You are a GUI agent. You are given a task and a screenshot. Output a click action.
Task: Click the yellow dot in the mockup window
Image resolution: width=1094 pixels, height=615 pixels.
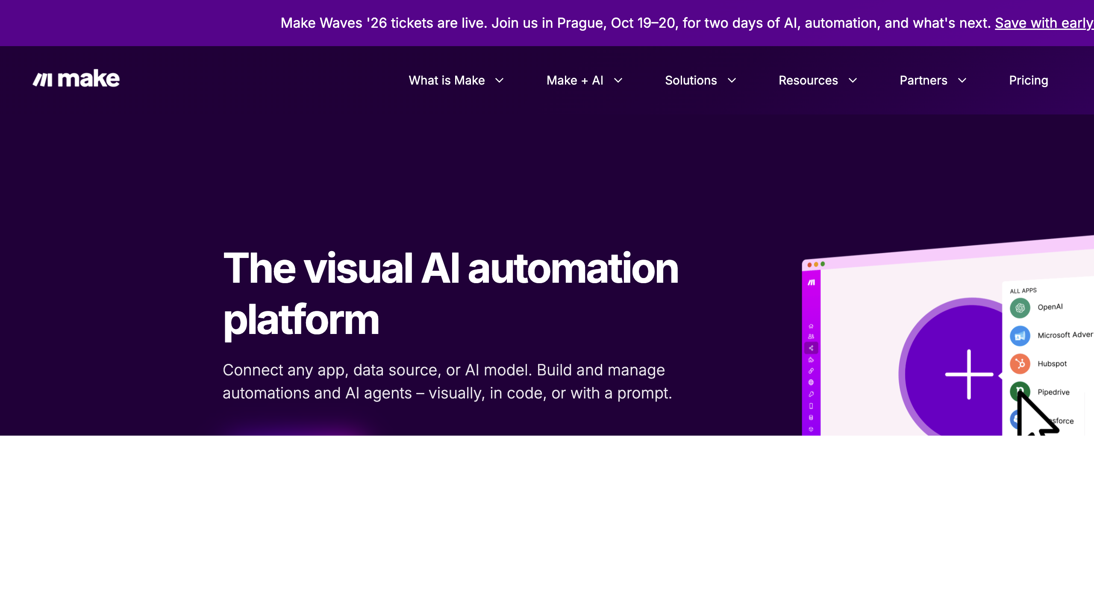[x=816, y=264]
